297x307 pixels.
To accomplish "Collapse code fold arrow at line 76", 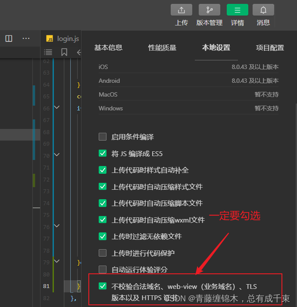I will point(57,226).
